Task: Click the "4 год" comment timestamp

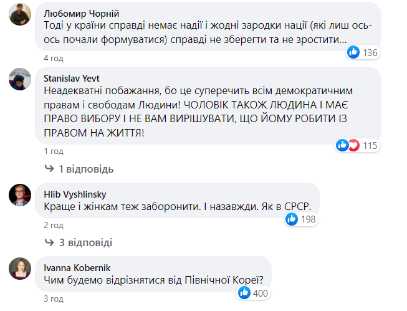Action: point(53,58)
